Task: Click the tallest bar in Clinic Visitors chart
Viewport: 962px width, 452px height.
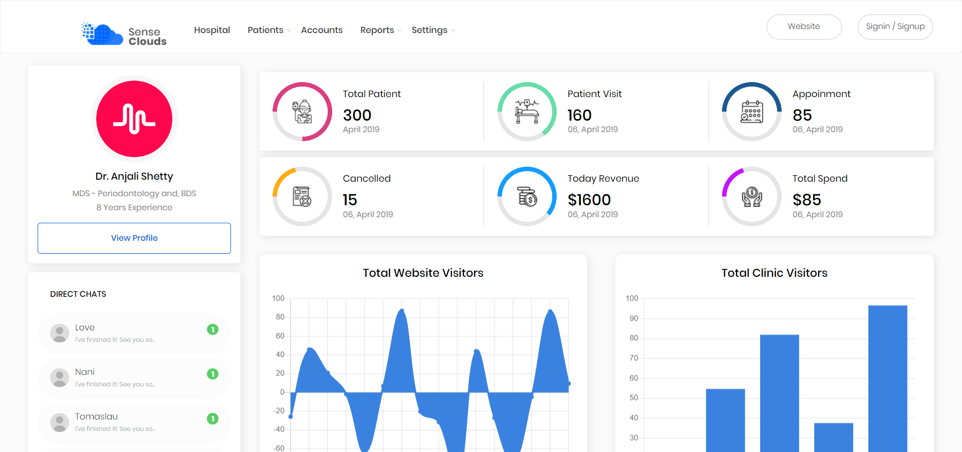Action: coord(888,379)
